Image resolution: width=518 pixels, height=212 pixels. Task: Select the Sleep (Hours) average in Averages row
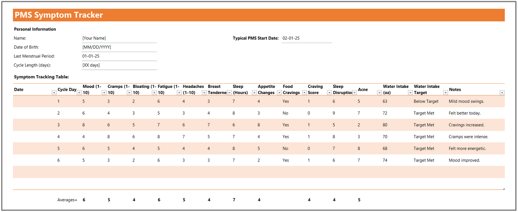coord(234,200)
